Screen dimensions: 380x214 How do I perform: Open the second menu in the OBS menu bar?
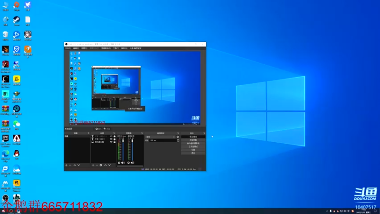tap(76, 49)
